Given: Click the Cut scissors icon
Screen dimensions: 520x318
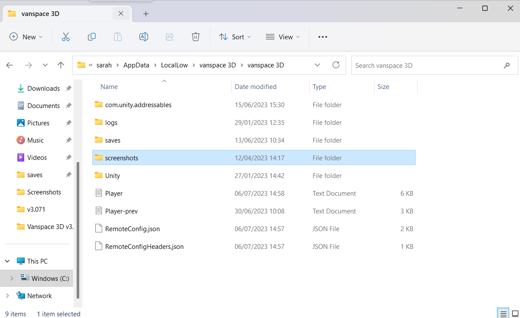Looking at the screenshot, I should point(66,37).
